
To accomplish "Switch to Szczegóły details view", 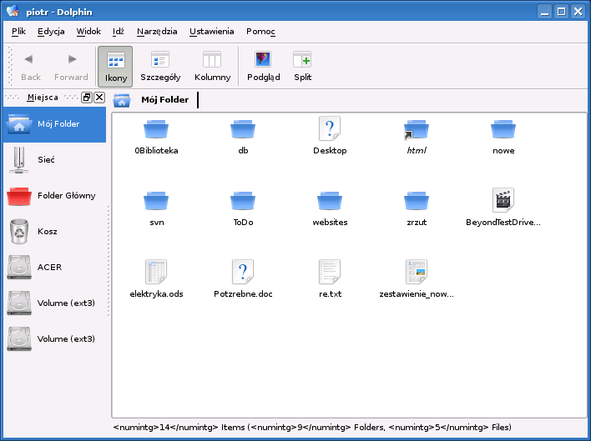I will click(160, 67).
